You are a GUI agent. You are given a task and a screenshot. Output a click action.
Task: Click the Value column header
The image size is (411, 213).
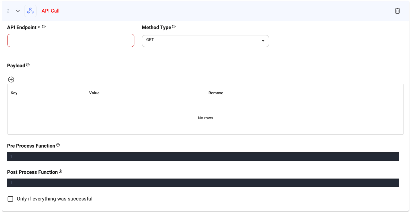coord(94,93)
